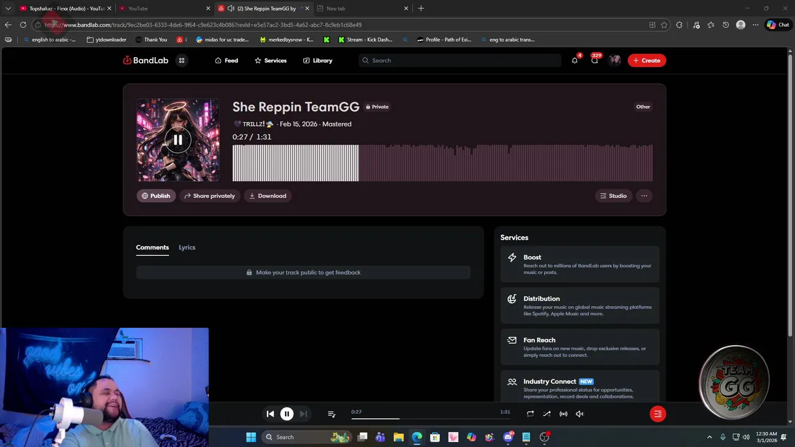Click the BandLab logo
This screenshot has width=795, height=447.
point(145,60)
